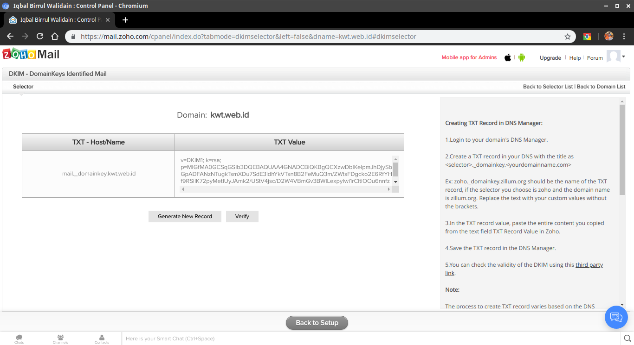The height and width of the screenshot is (345, 634).
Task: Open Channels in bottom bar
Action: coord(60,339)
